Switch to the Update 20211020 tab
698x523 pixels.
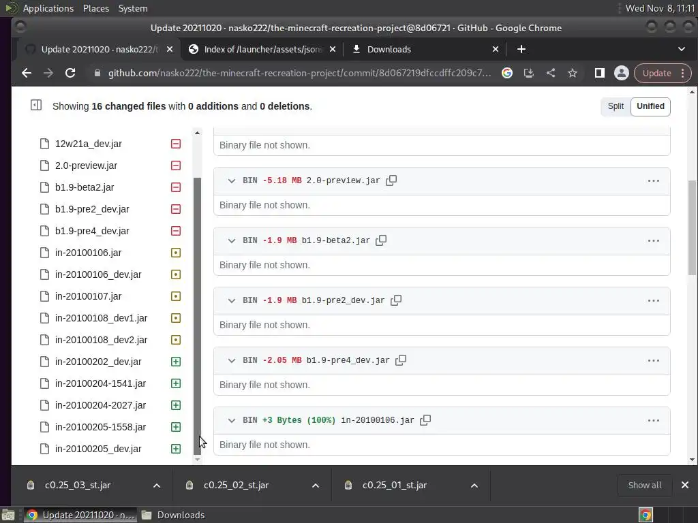click(99, 49)
